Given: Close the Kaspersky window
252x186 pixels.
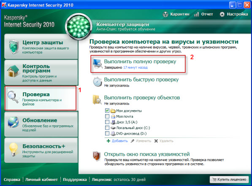Looking at the screenshot, I should tap(247, 5).
